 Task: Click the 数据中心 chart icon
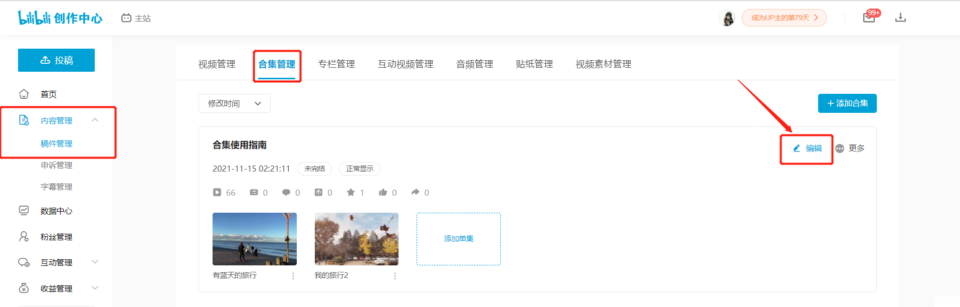(x=24, y=211)
